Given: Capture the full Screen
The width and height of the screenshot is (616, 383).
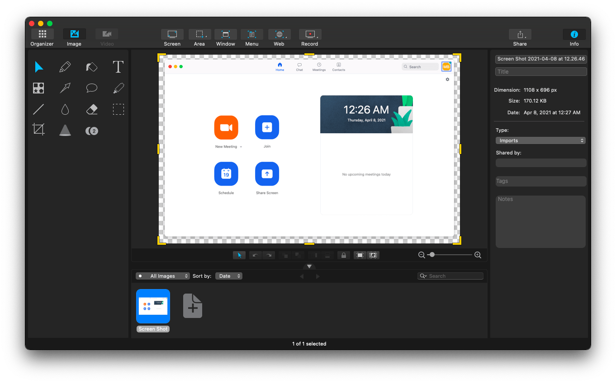Looking at the screenshot, I should 172,37.
